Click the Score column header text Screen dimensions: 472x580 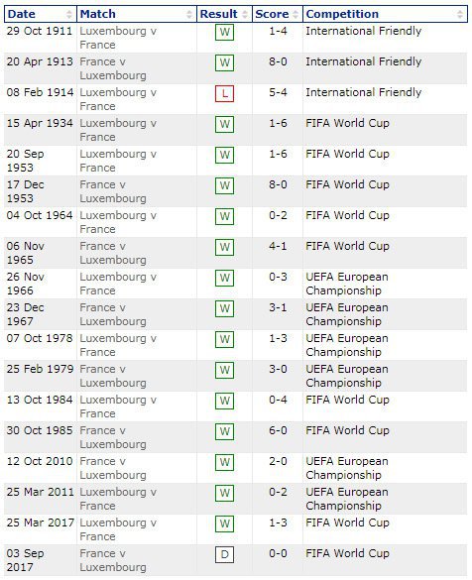click(x=272, y=14)
